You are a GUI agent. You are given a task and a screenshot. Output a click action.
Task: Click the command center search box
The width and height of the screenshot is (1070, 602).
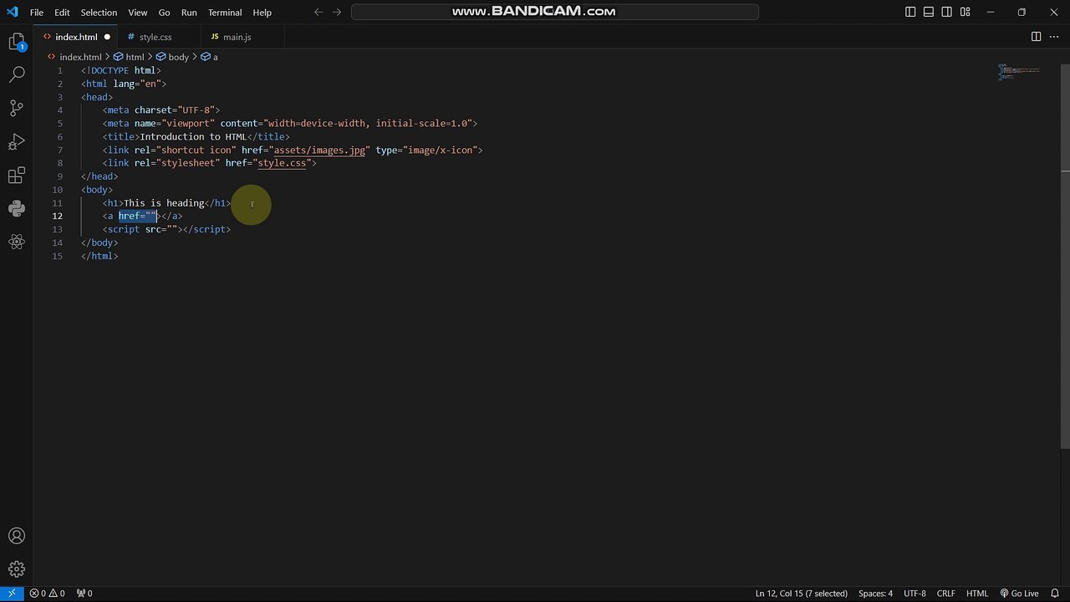(555, 12)
